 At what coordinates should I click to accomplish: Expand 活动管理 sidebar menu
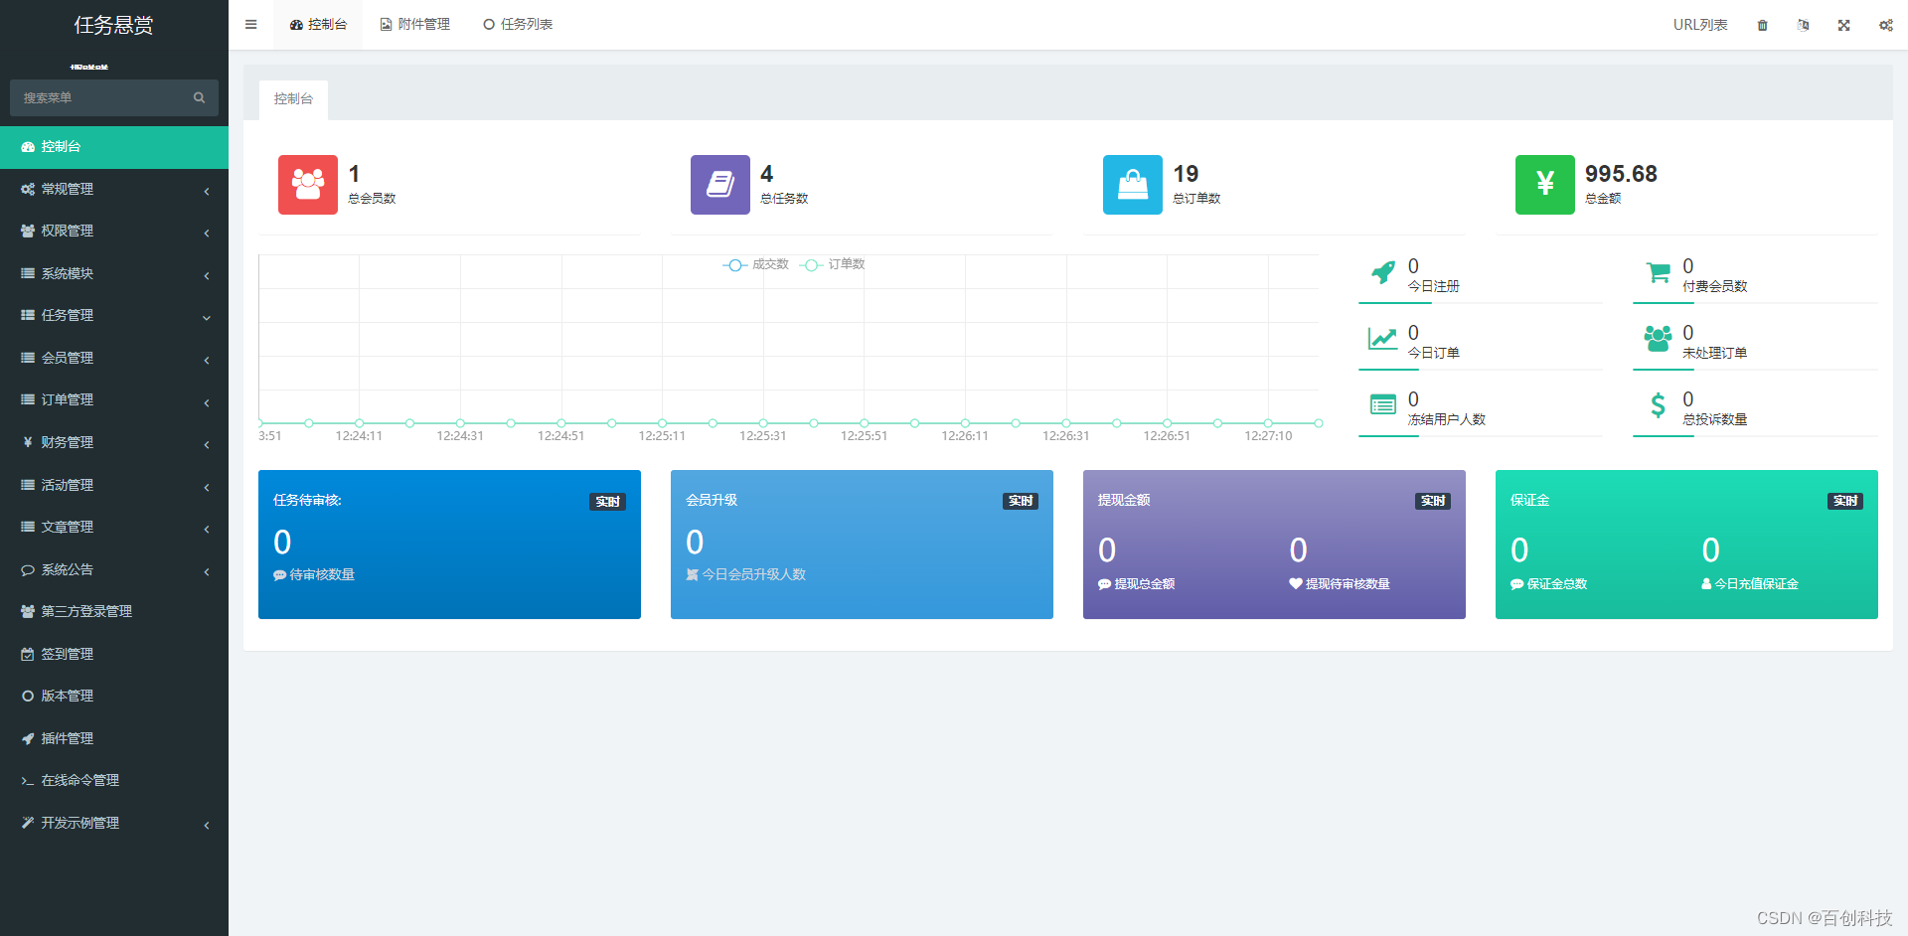[x=114, y=485]
